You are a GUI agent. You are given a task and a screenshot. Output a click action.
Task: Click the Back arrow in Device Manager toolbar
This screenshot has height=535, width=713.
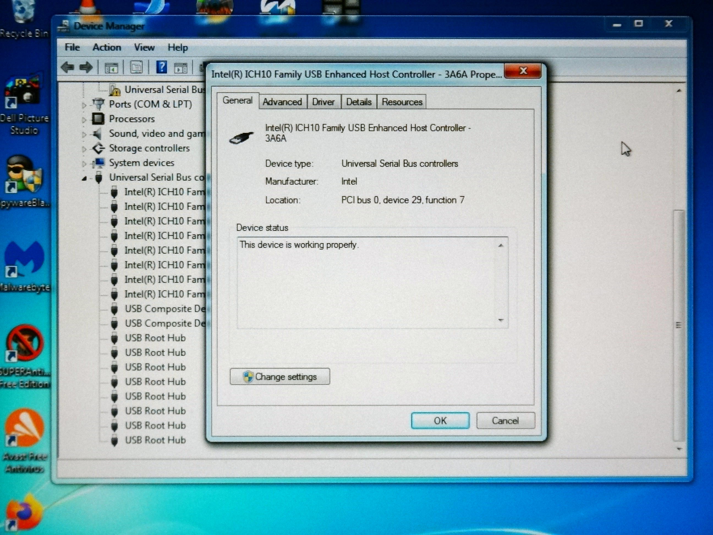click(x=68, y=67)
